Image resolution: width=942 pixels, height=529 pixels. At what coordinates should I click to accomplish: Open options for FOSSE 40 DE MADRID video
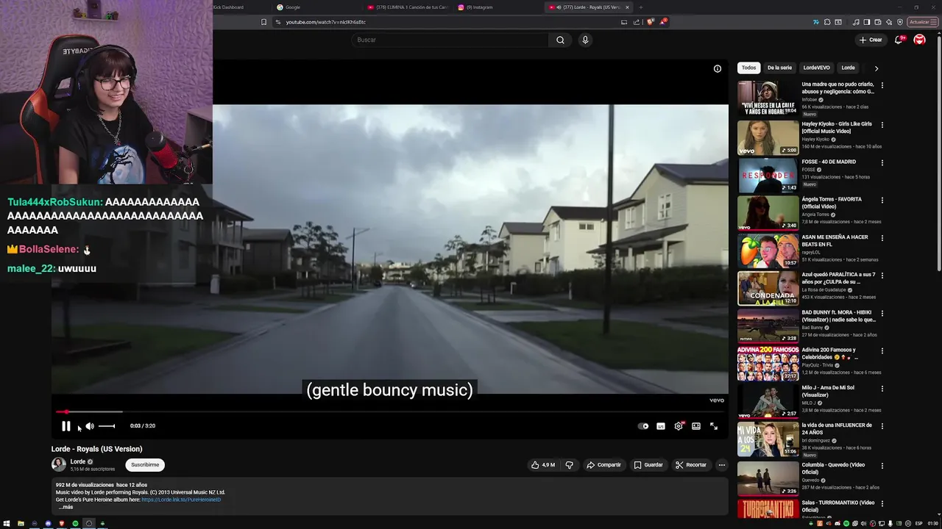click(882, 162)
